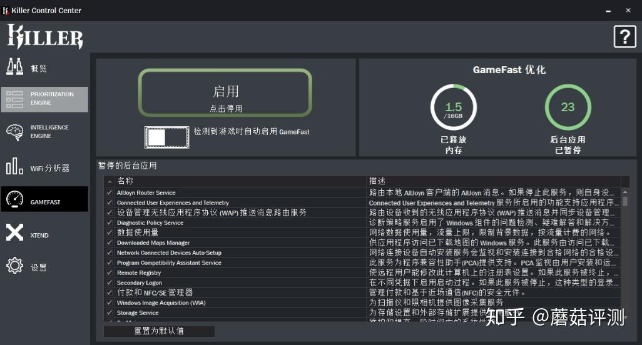The width and height of the screenshot is (642, 345).
Task: Open the WiFi analyzer bars icon
Action: pos(15,166)
